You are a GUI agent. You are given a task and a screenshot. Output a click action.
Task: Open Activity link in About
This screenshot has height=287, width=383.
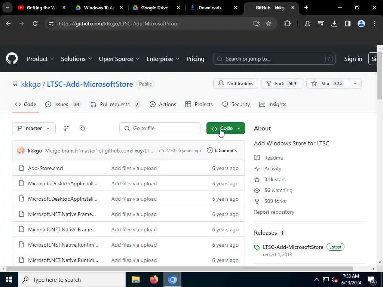(x=273, y=169)
